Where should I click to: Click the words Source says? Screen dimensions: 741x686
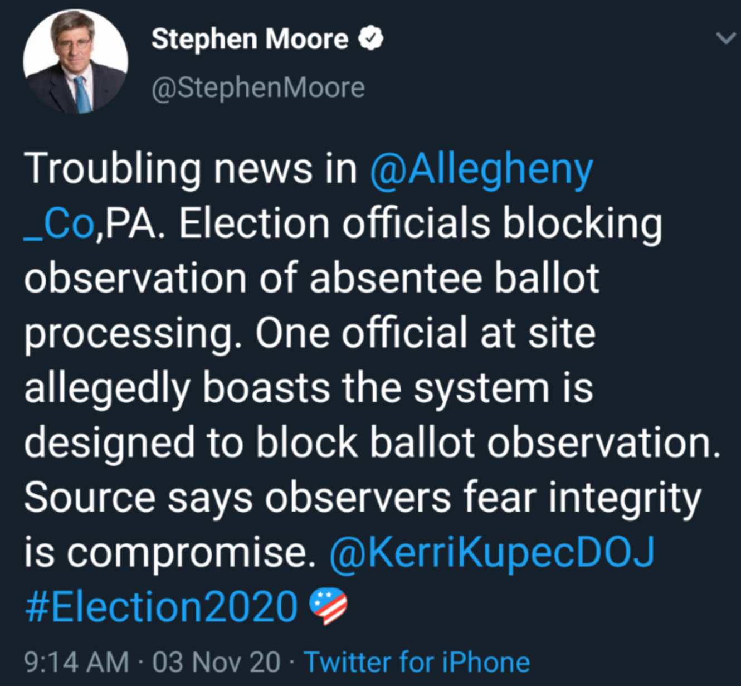pyautogui.click(x=138, y=497)
